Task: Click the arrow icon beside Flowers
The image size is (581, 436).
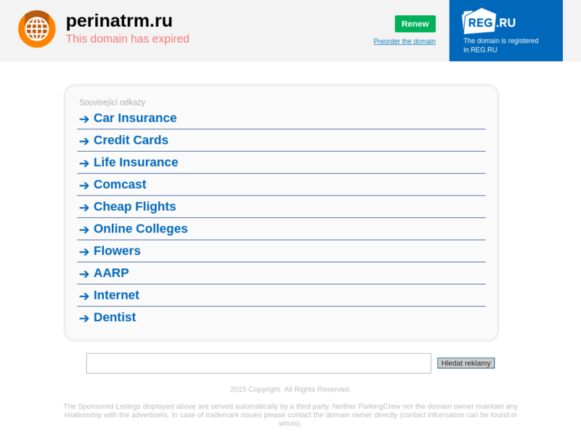Action: (x=84, y=252)
